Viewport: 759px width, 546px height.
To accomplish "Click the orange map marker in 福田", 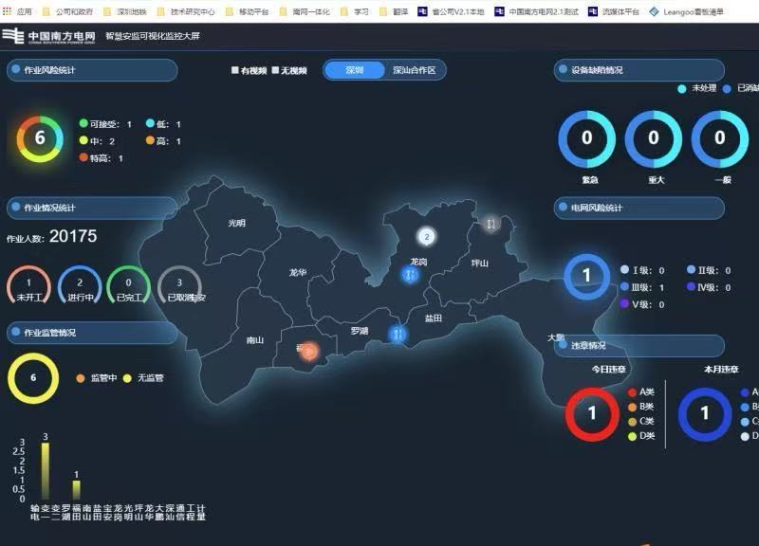I will 309,352.
